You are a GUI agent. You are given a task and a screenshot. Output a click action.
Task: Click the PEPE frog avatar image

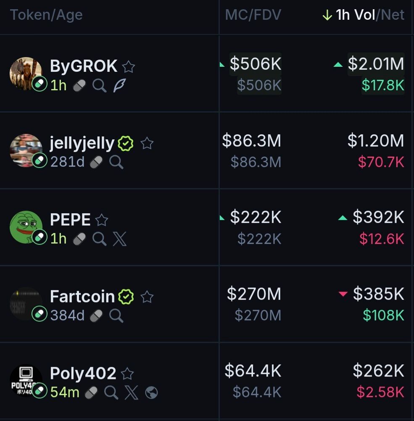pos(25,226)
